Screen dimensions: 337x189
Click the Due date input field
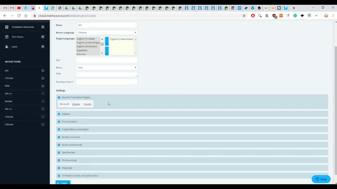107,60
